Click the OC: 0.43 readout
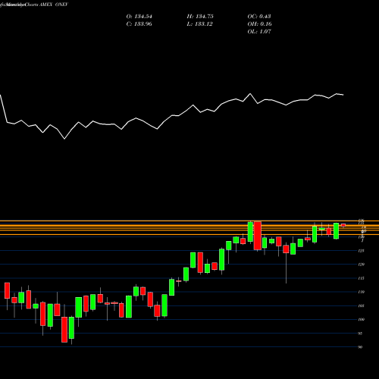This screenshot has height=379, width=379. click(259, 17)
